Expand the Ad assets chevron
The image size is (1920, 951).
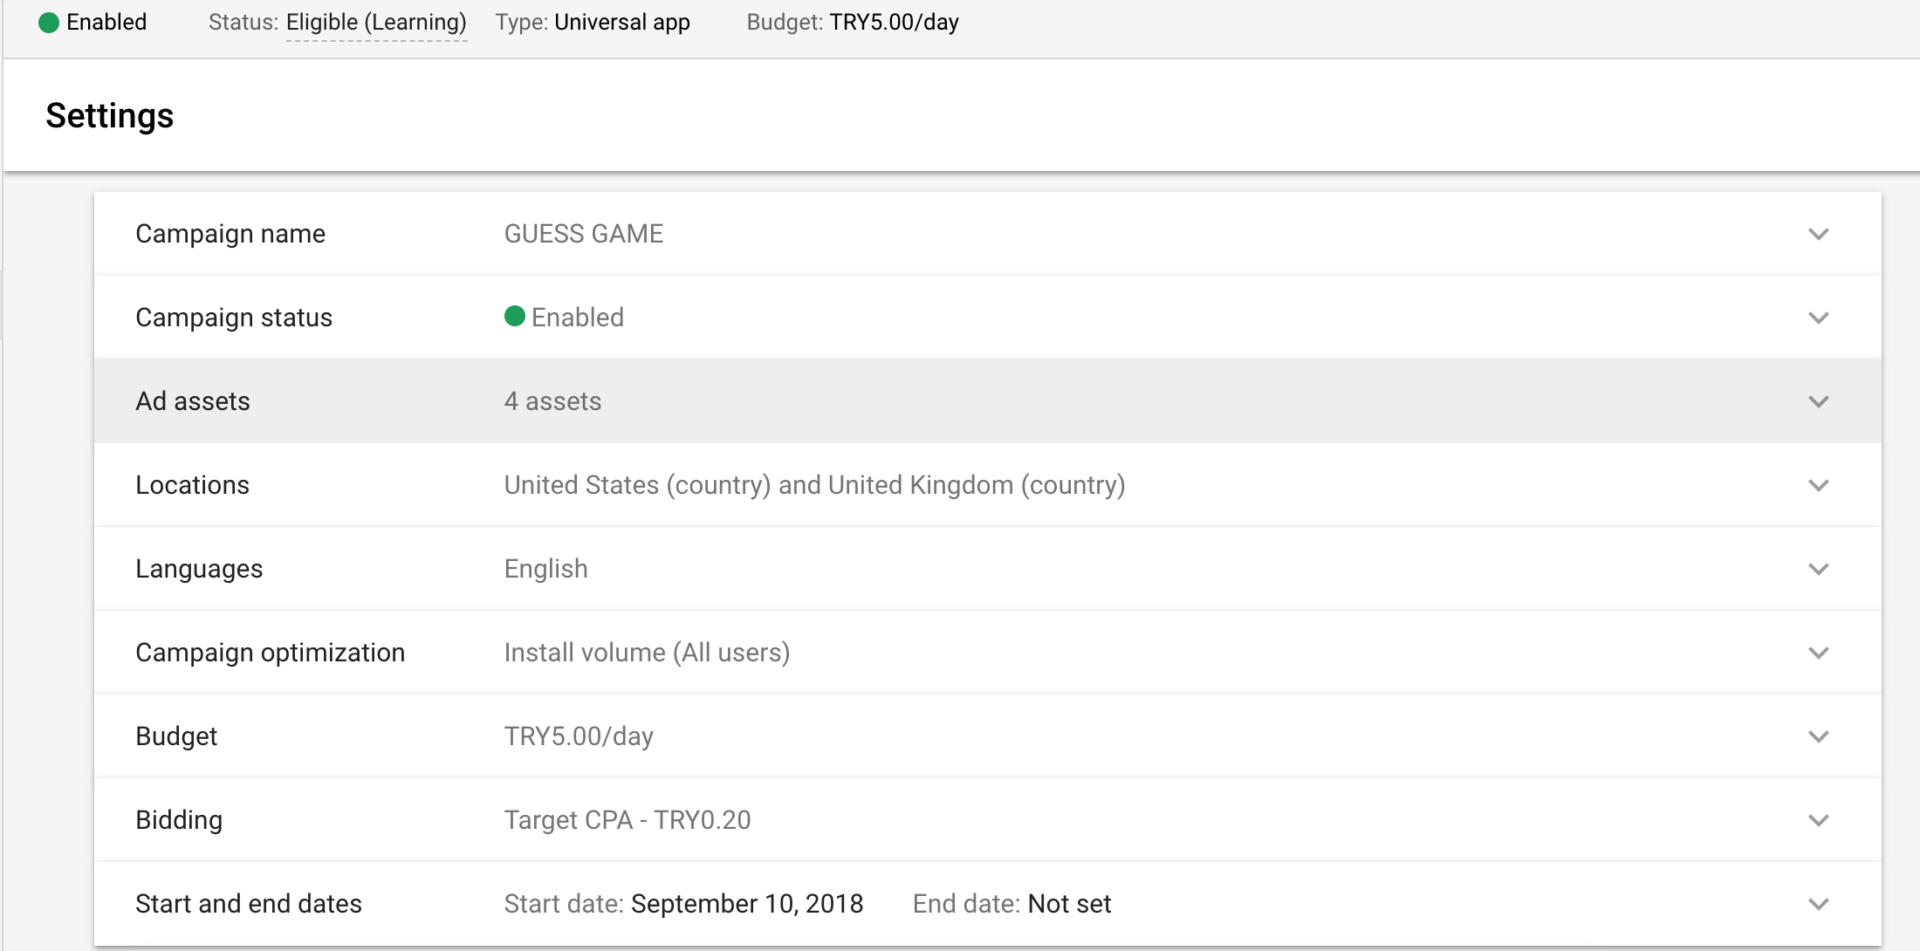(x=1819, y=401)
